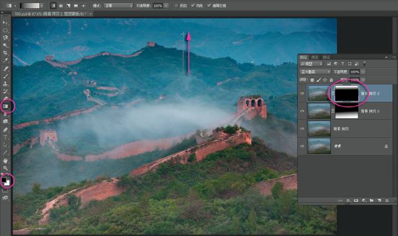The image size is (398, 236).
Task: Choose diamond gradient style
Action: coord(83,6)
